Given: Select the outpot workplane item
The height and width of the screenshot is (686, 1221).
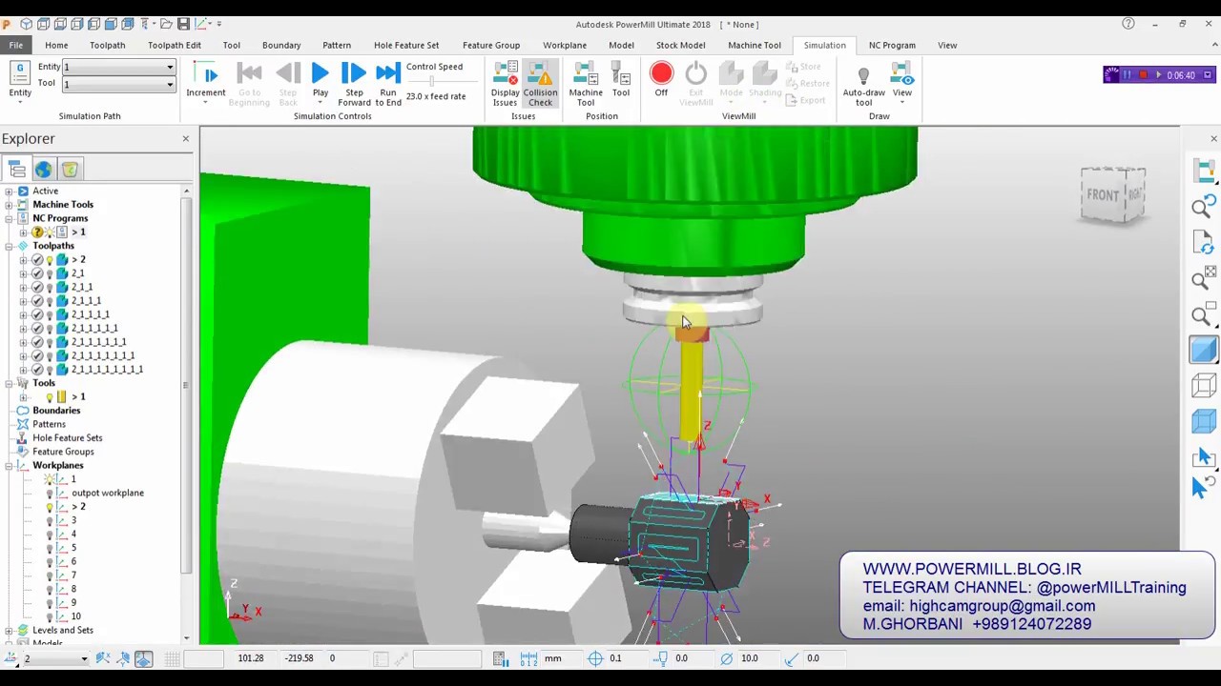Looking at the screenshot, I should click(108, 494).
